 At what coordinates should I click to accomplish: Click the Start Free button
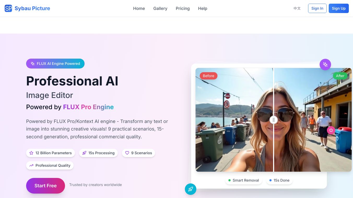point(45,186)
